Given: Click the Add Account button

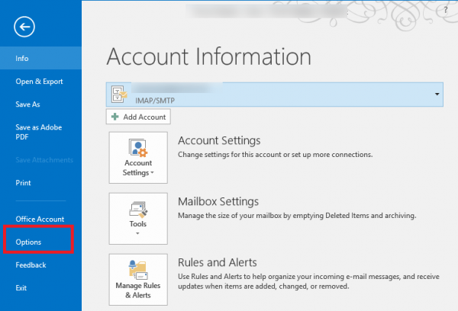Looking at the screenshot, I should pyautogui.click(x=138, y=117).
